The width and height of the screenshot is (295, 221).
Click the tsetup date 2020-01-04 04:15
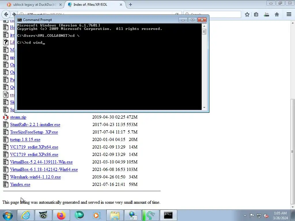pos(109,140)
